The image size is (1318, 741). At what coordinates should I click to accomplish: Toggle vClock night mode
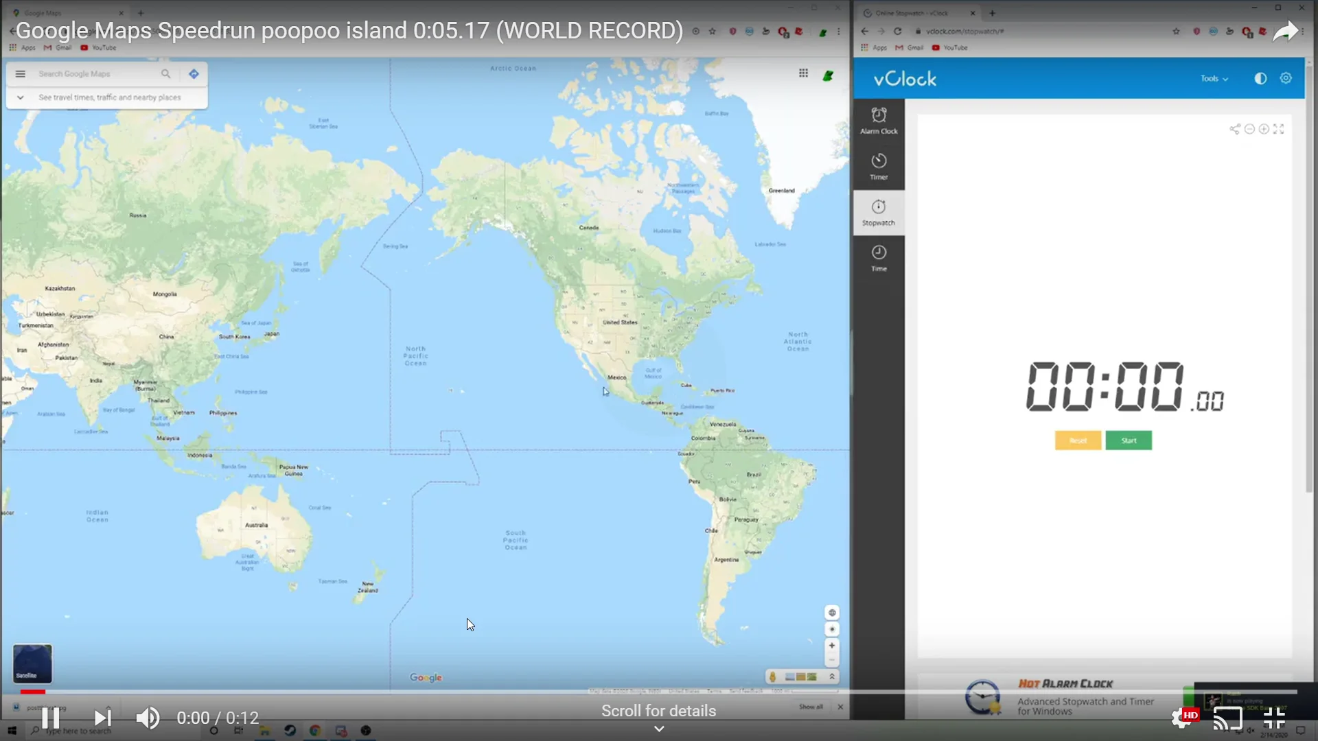(x=1260, y=78)
